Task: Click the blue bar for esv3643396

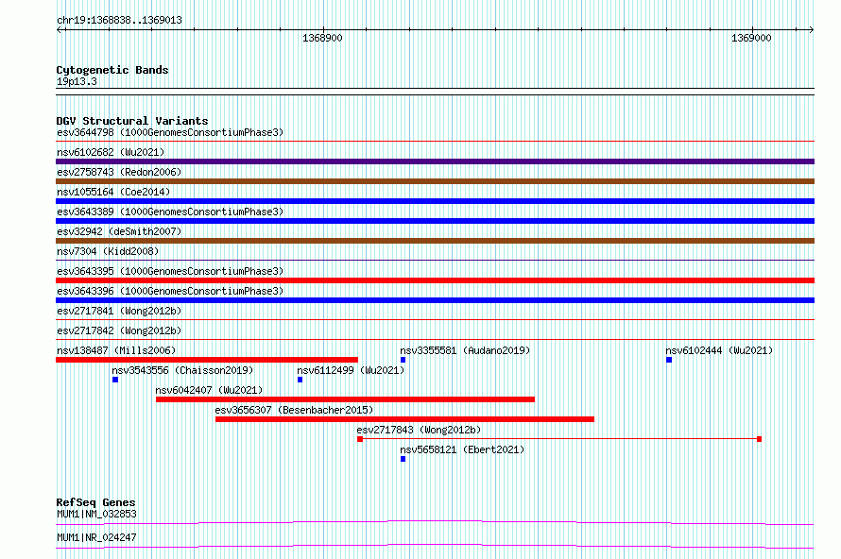Action: click(x=435, y=300)
